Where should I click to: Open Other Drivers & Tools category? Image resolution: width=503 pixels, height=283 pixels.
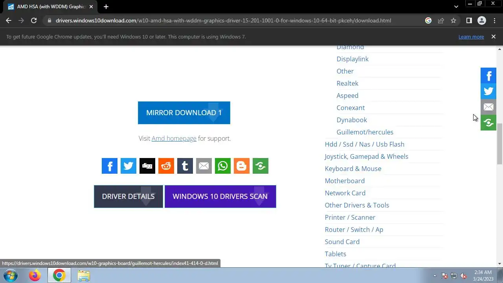tap(357, 205)
